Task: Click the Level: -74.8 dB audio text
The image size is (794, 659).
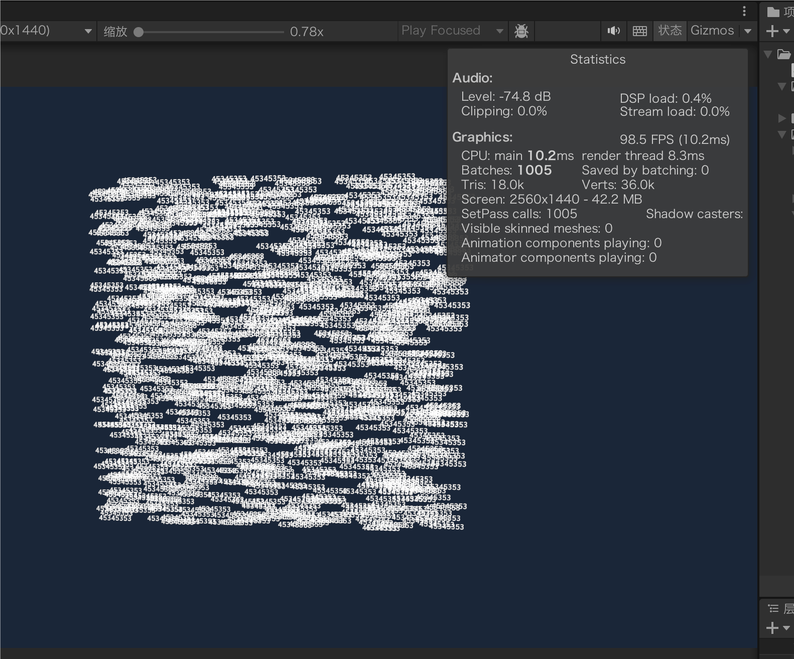Action: [506, 96]
